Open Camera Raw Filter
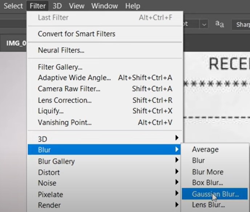 pos(69,89)
